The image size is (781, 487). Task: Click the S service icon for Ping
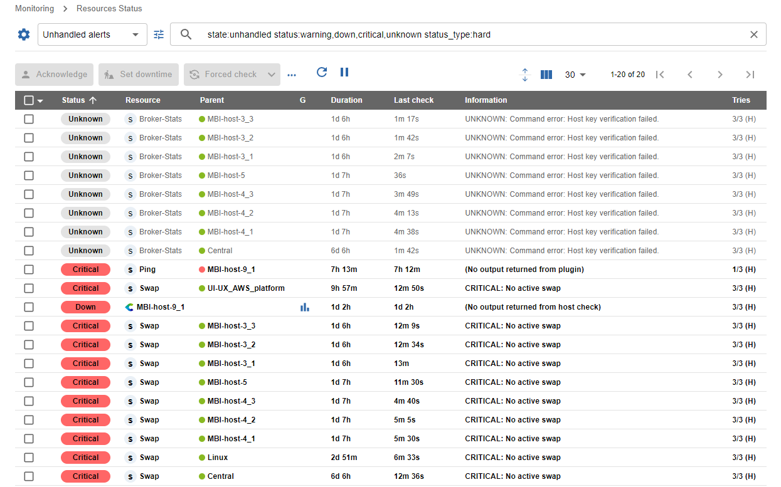pyautogui.click(x=130, y=270)
